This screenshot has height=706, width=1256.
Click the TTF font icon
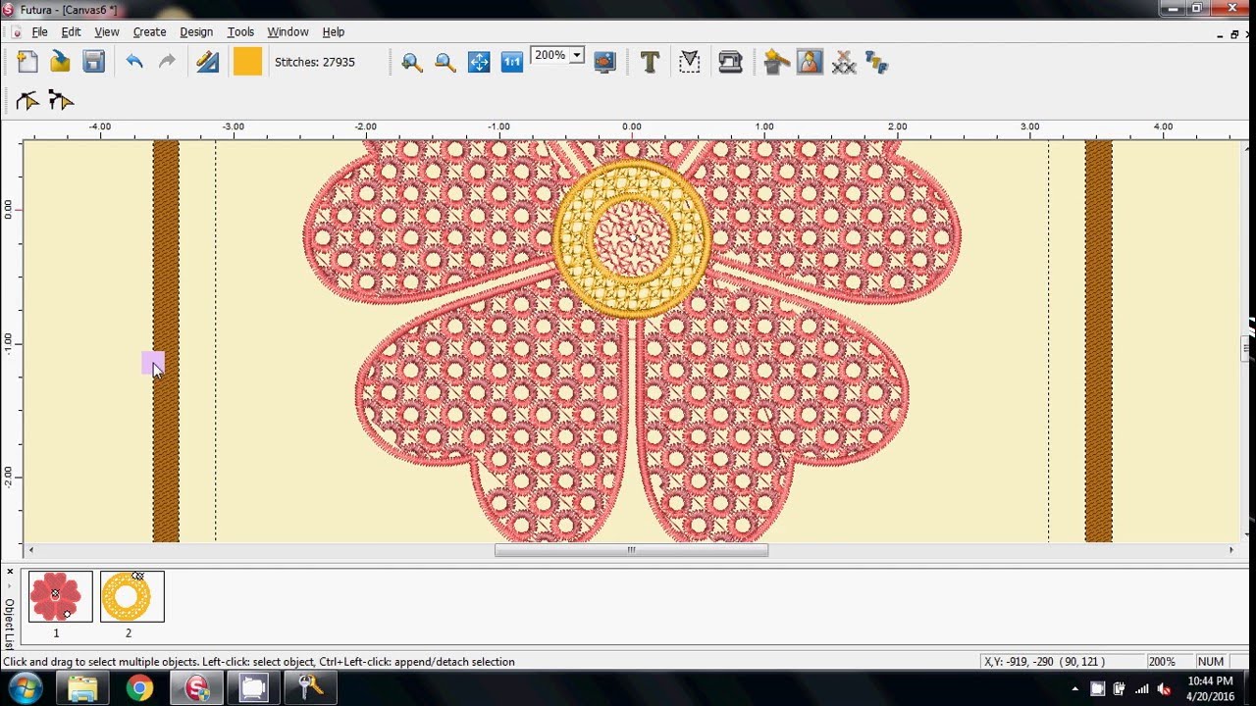(x=876, y=63)
